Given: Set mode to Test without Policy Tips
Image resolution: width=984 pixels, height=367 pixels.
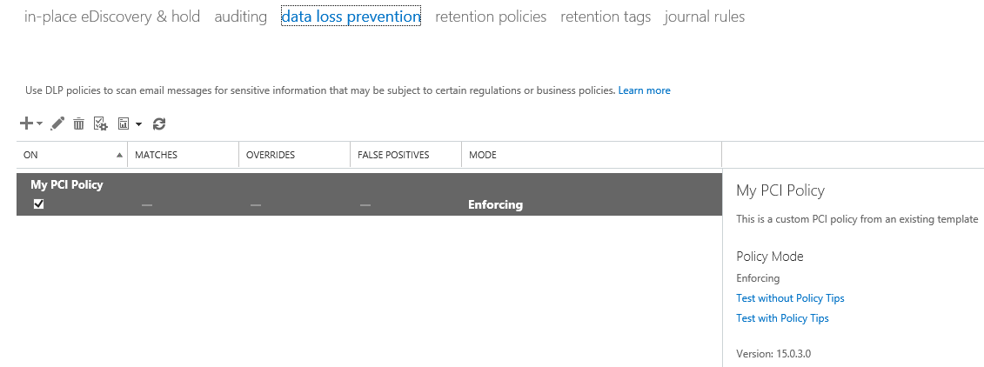Looking at the screenshot, I should (790, 298).
